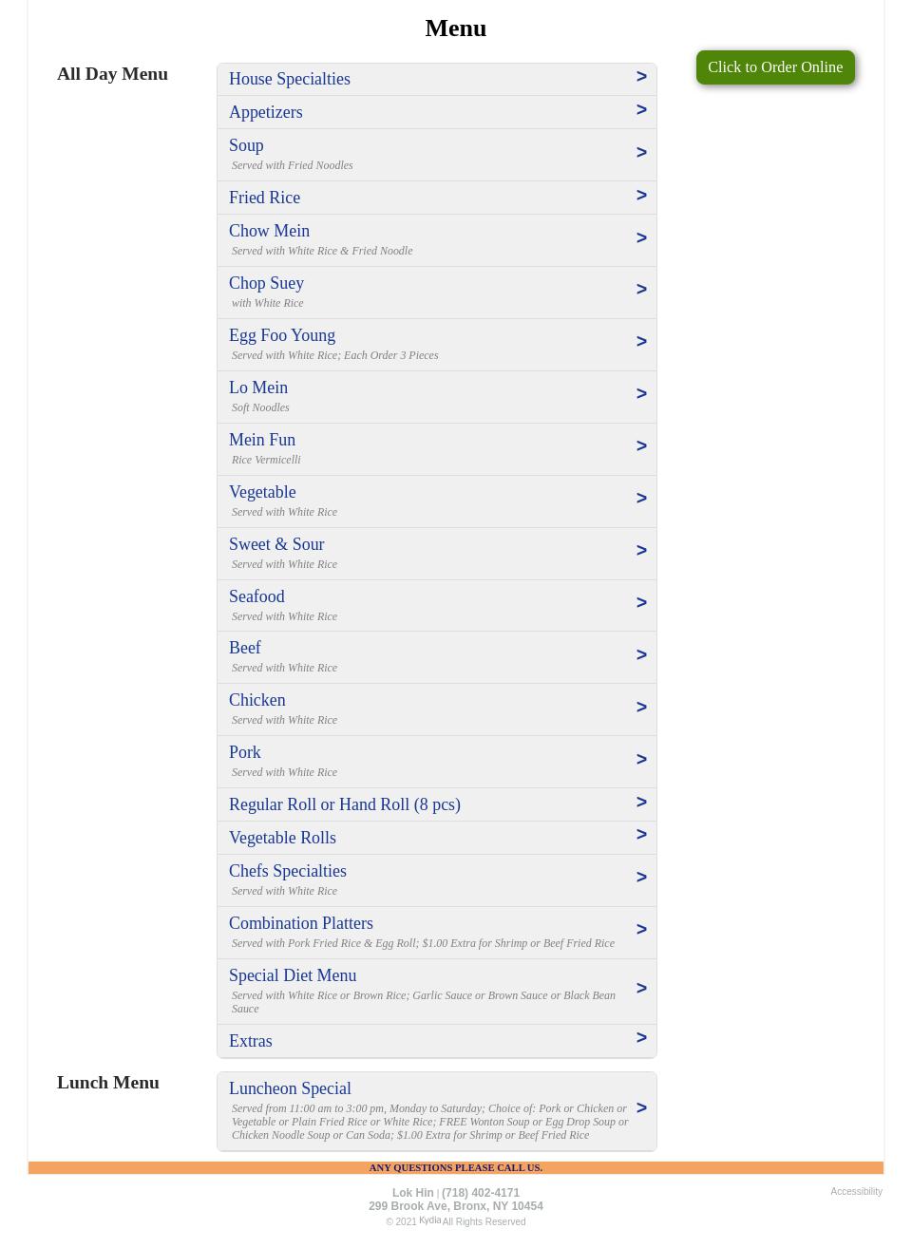Screen dimensions: 912x1248
Task: Click the Extras row arrow icon
Action: pos(641,1038)
